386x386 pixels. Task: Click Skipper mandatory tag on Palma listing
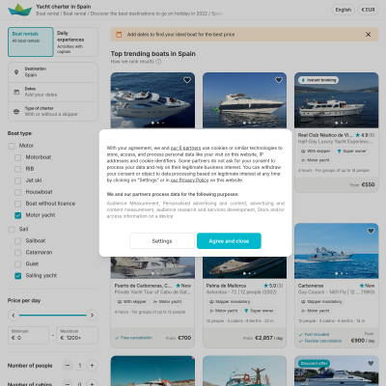coord(230,301)
